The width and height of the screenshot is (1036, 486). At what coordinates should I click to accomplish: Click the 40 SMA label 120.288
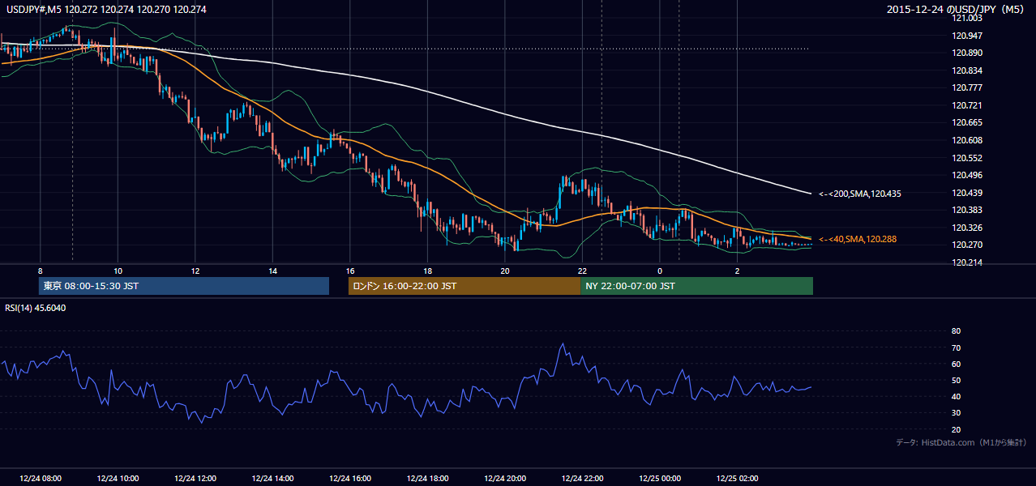coord(858,239)
